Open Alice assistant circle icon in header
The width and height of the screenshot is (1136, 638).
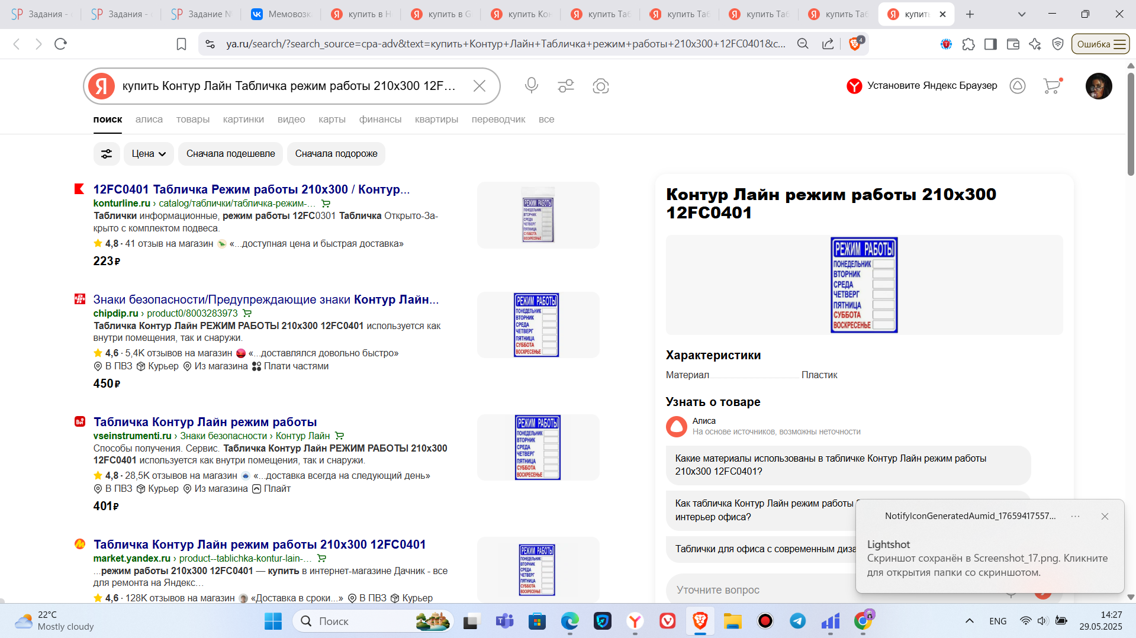(1018, 86)
